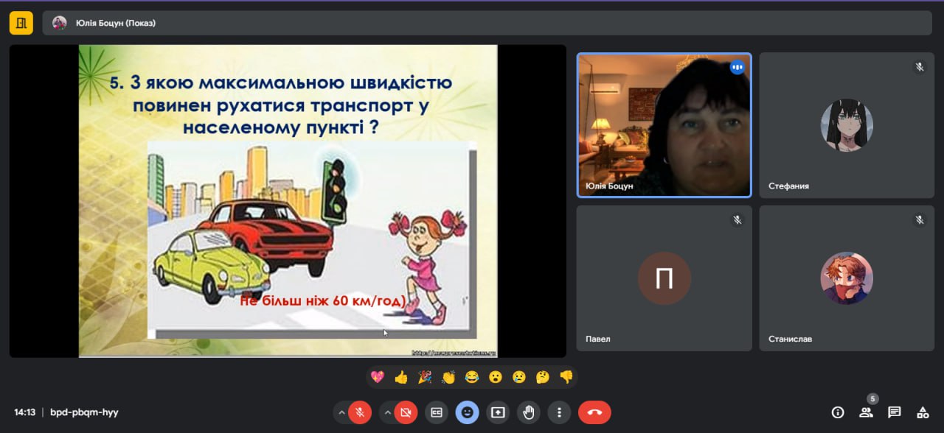Image resolution: width=944 pixels, height=433 pixels.
Task: Show the participants list
Action: click(x=866, y=412)
